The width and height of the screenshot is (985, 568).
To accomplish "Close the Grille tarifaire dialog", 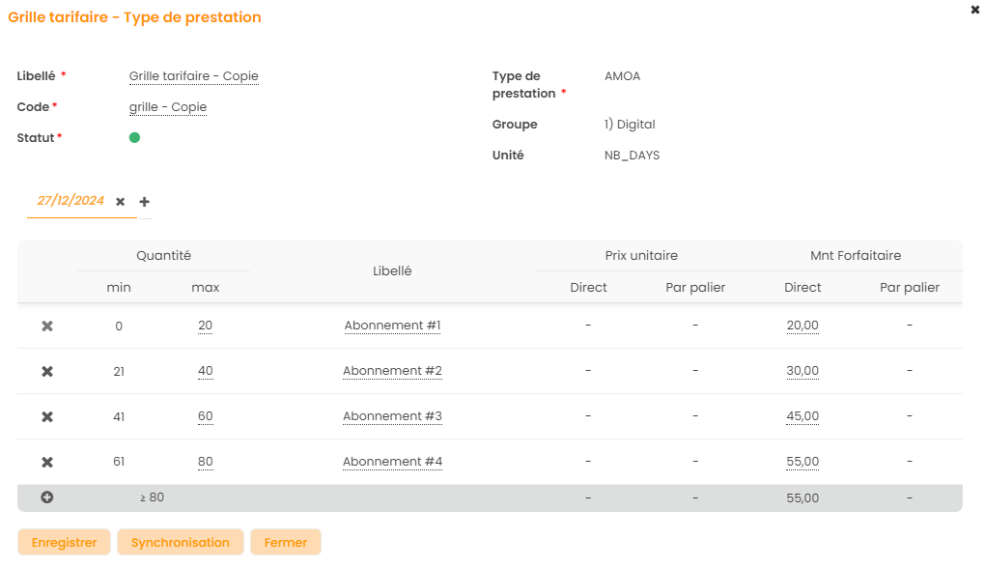I will click(974, 9).
